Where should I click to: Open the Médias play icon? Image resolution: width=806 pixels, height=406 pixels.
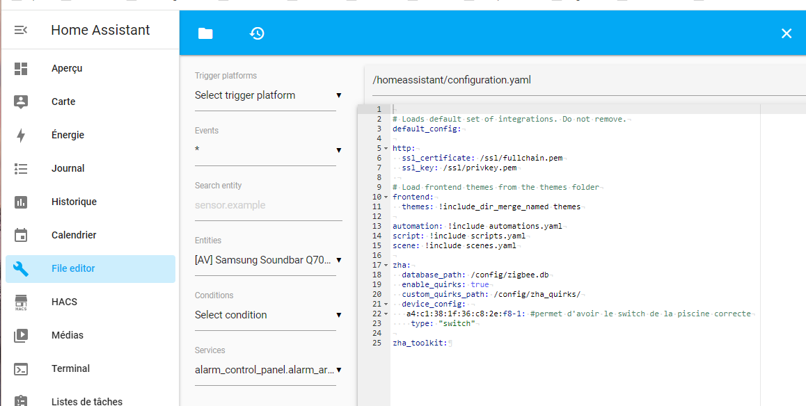pyautogui.click(x=21, y=335)
